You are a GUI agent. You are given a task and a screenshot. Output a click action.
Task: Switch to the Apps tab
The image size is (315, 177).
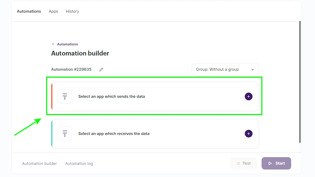(x=53, y=11)
